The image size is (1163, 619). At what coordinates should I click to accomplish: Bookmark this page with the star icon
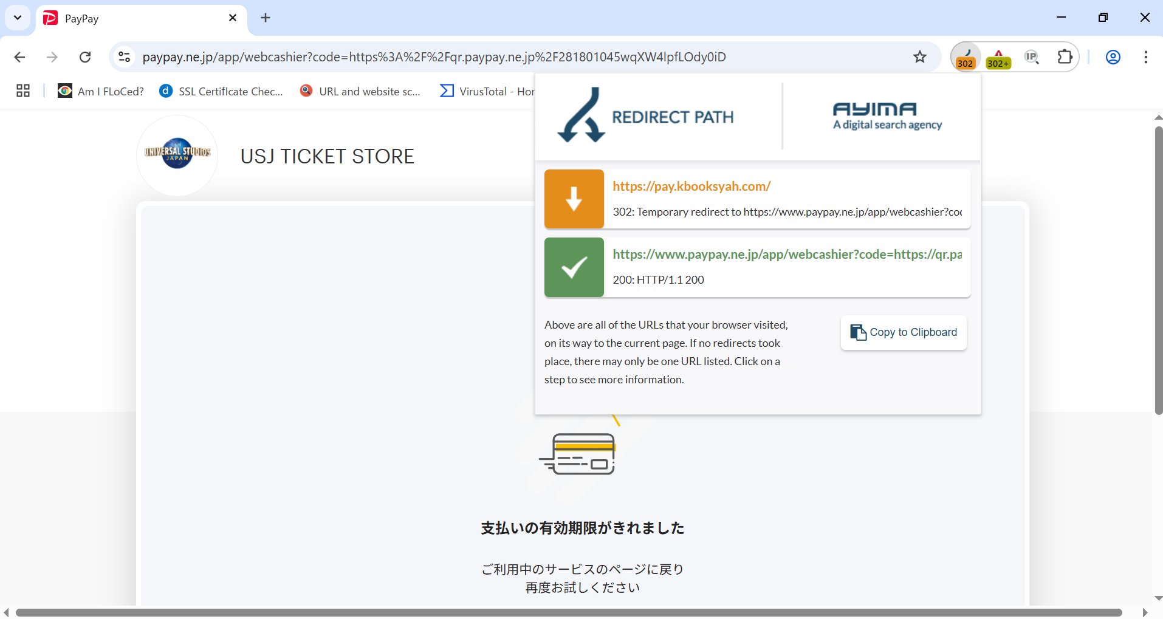pos(920,57)
